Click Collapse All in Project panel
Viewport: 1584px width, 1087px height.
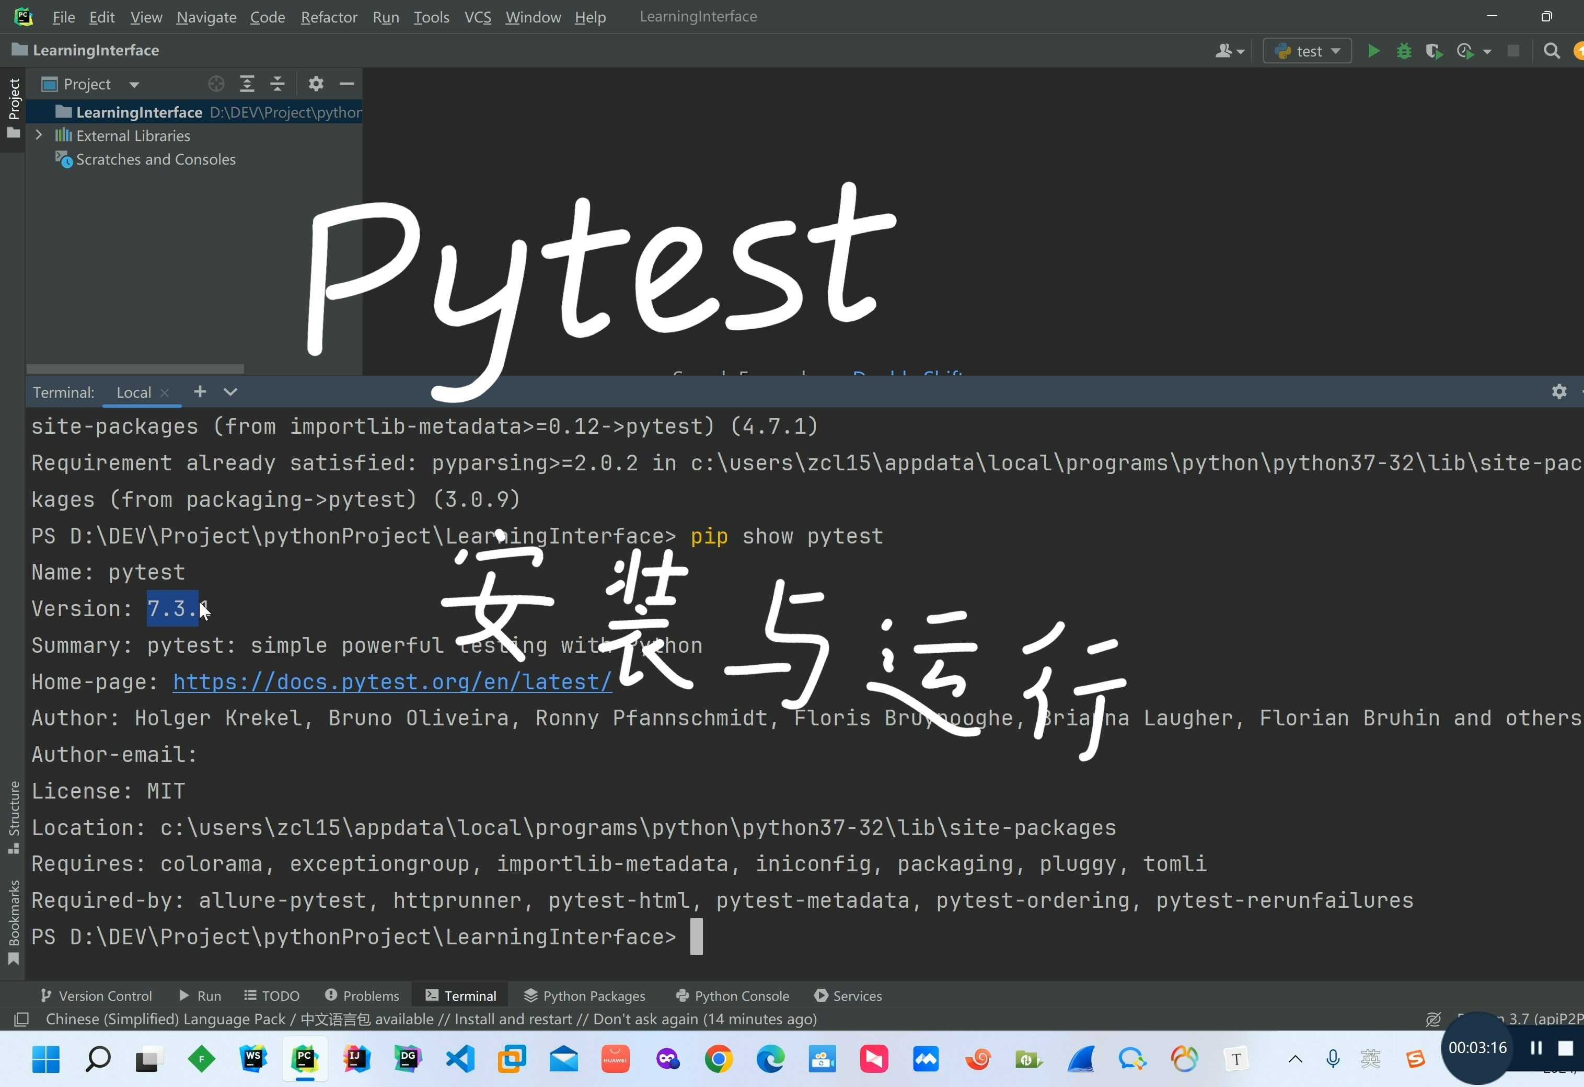coord(277,84)
